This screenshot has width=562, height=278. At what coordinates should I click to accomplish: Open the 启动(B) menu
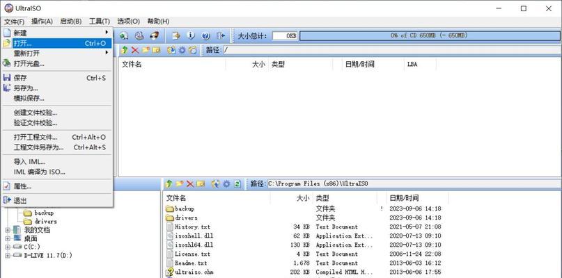pos(70,22)
